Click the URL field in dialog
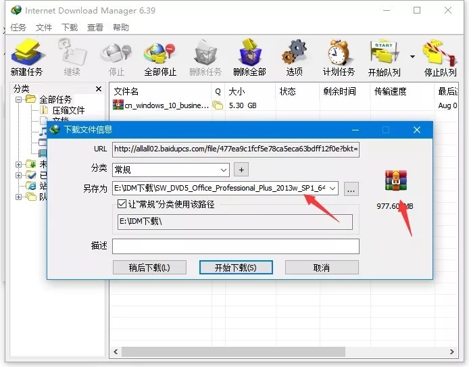469x367 pixels. (x=236, y=149)
